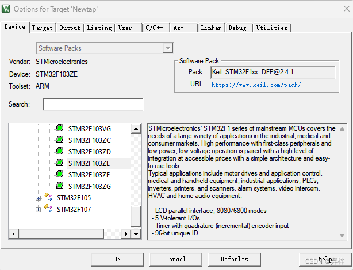The image size is (353, 270).
Task: Select STM32F103ZD in device tree
Action: click(90, 152)
